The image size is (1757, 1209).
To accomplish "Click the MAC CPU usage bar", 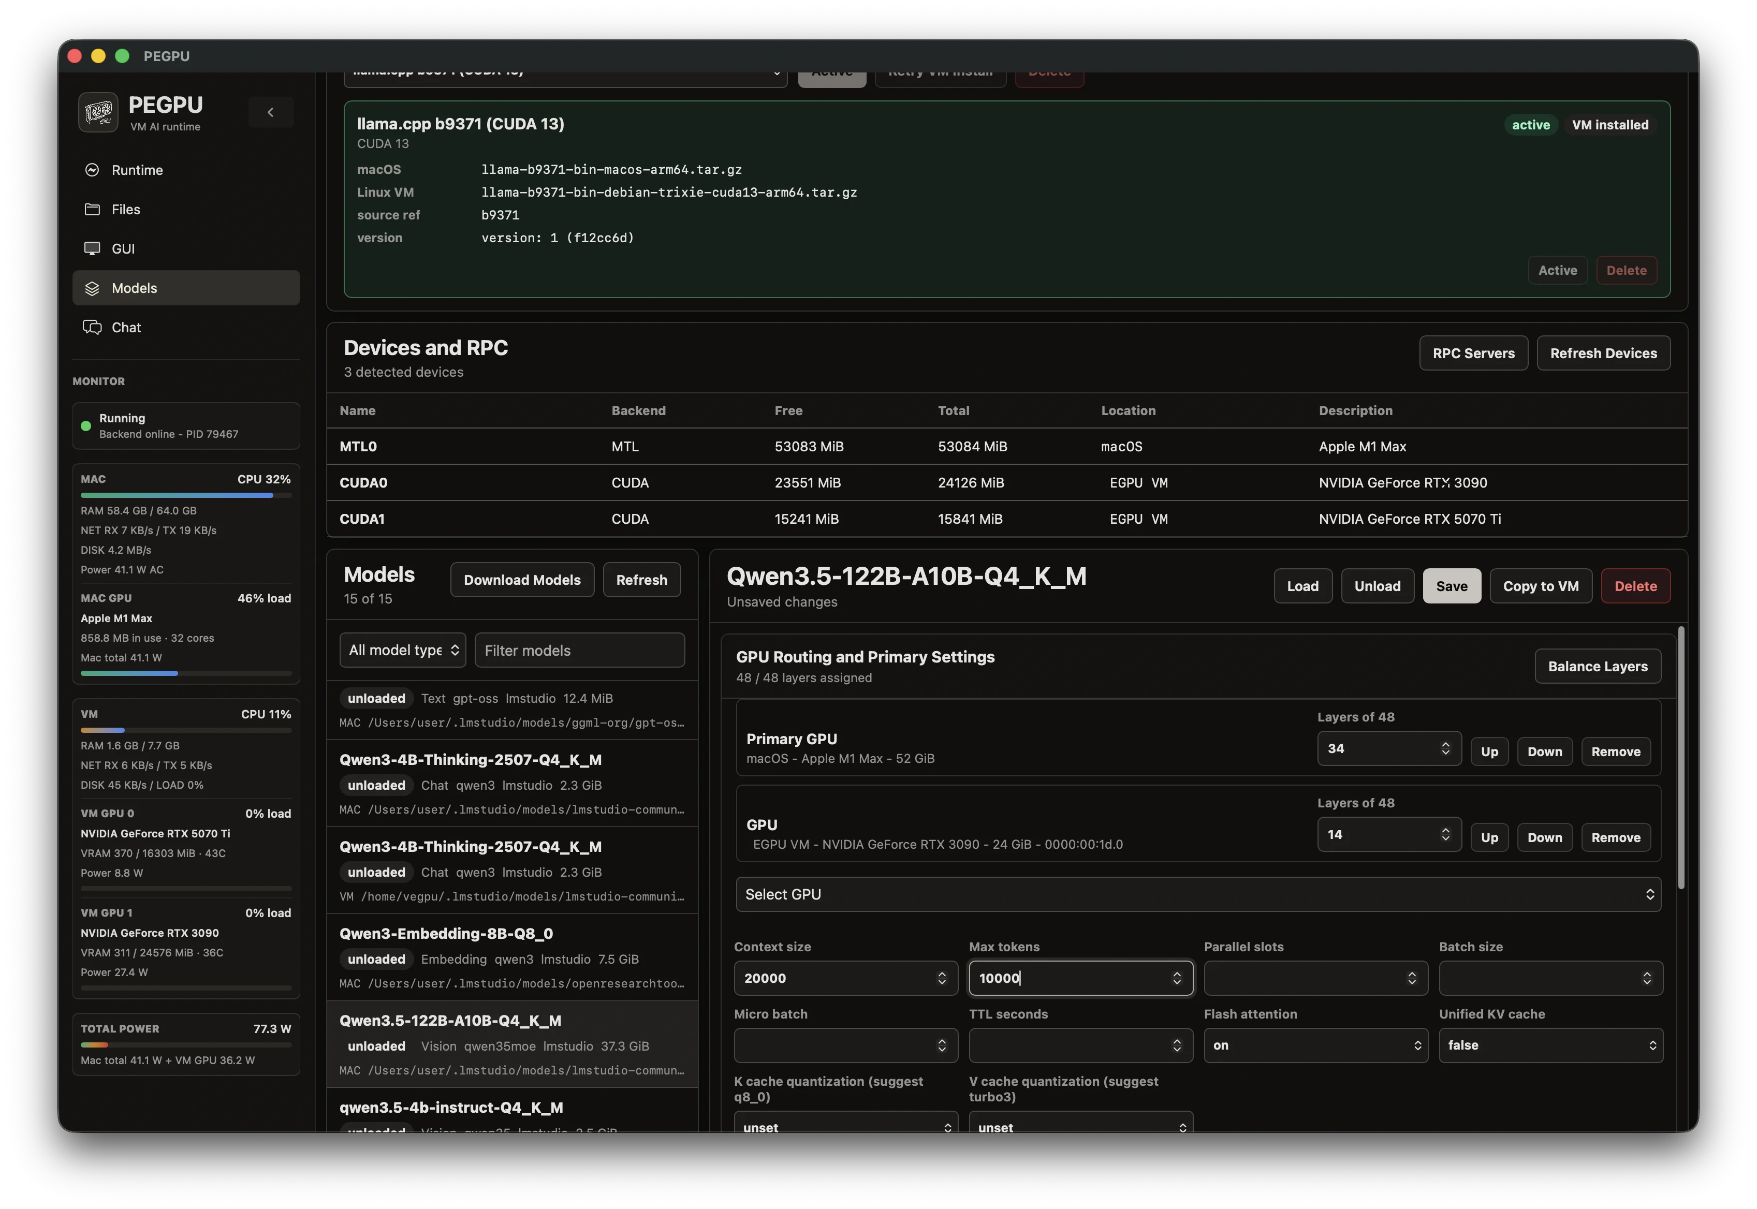I will [186, 495].
